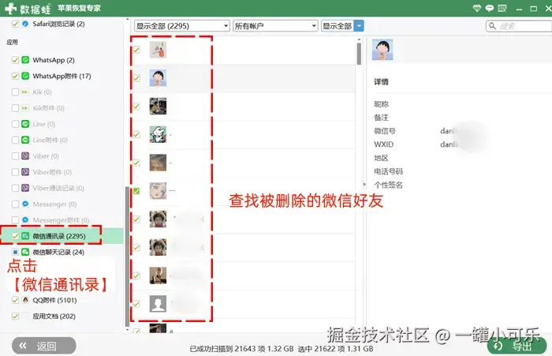This screenshot has width=552, height=356.
Task: Click the 数据蛙 logo in title bar
Action: pos(28,8)
